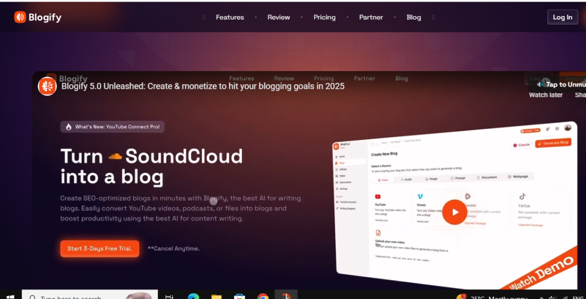Select the Document source tab in demo
This screenshot has width=586, height=299.
487,178
